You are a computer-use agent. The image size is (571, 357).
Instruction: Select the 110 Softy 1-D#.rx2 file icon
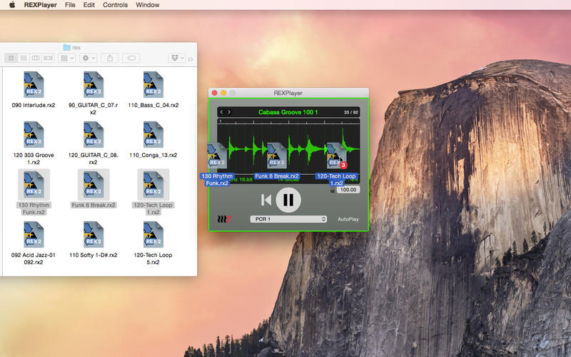pyautogui.click(x=94, y=234)
